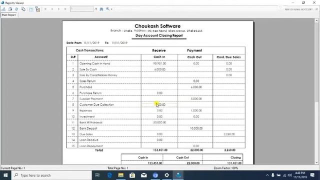The height and width of the screenshot is (180, 320).
Task: Click the taskbar clock and date
Action: pyautogui.click(x=300, y=175)
